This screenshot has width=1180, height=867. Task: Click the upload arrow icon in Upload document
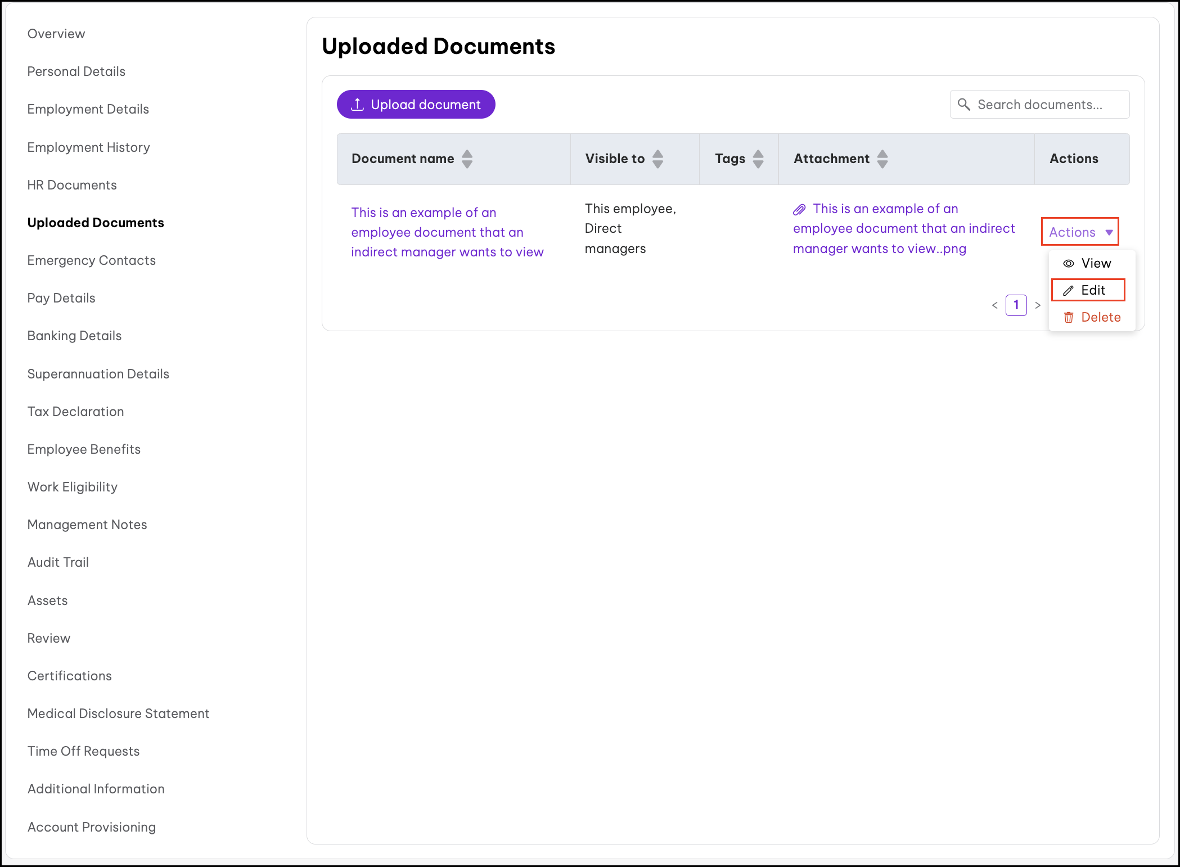(357, 105)
